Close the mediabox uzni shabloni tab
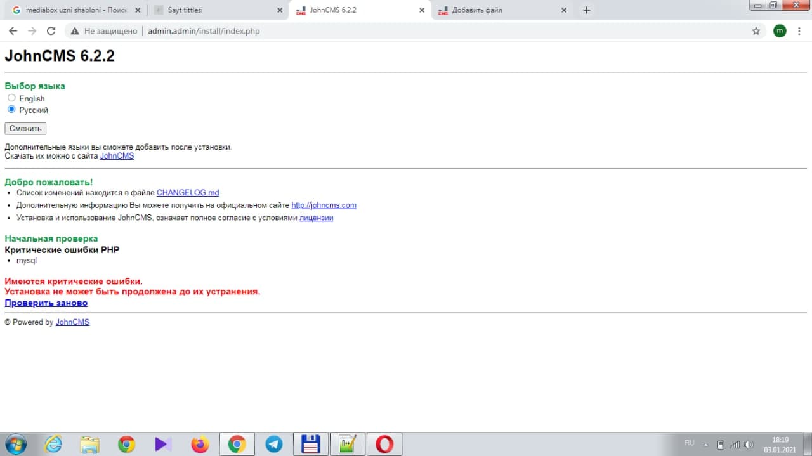Screen dimensions: 812x456 138,10
